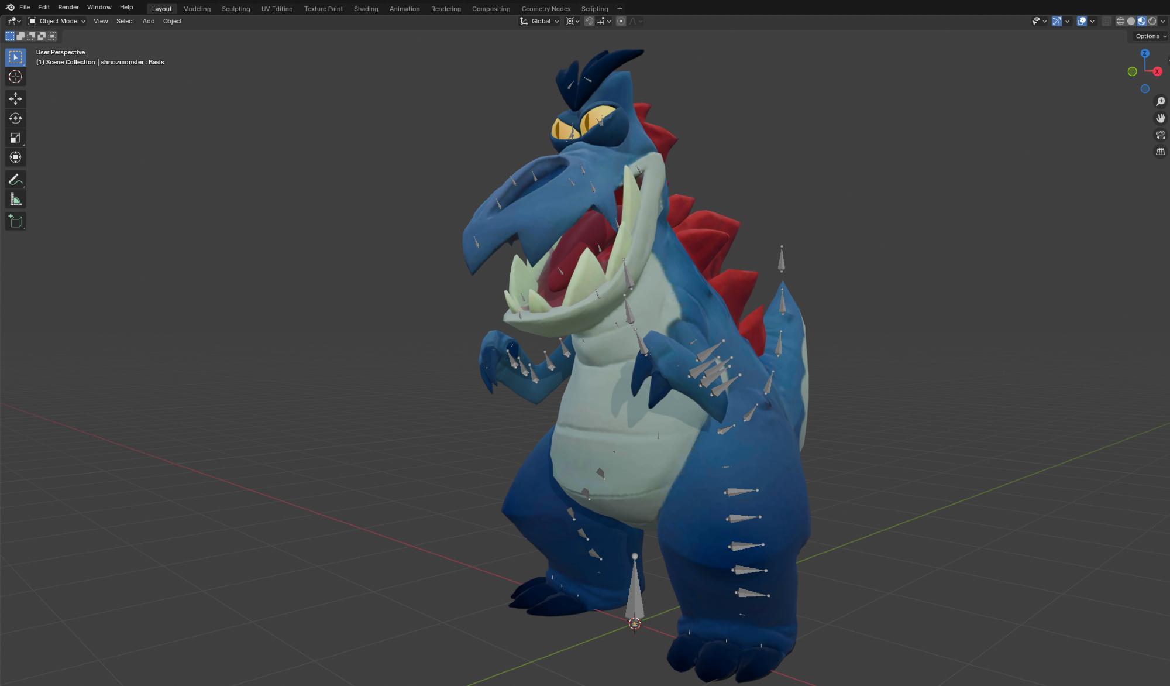Toggle snapping magnet on
The width and height of the screenshot is (1170, 686).
(x=589, y=21)
